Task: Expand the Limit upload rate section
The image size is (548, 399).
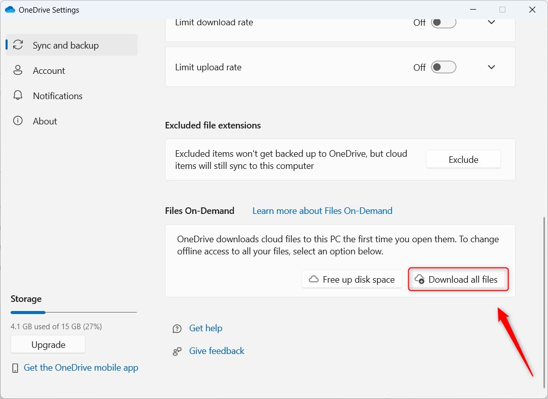Action: click(x=491, y=67)
